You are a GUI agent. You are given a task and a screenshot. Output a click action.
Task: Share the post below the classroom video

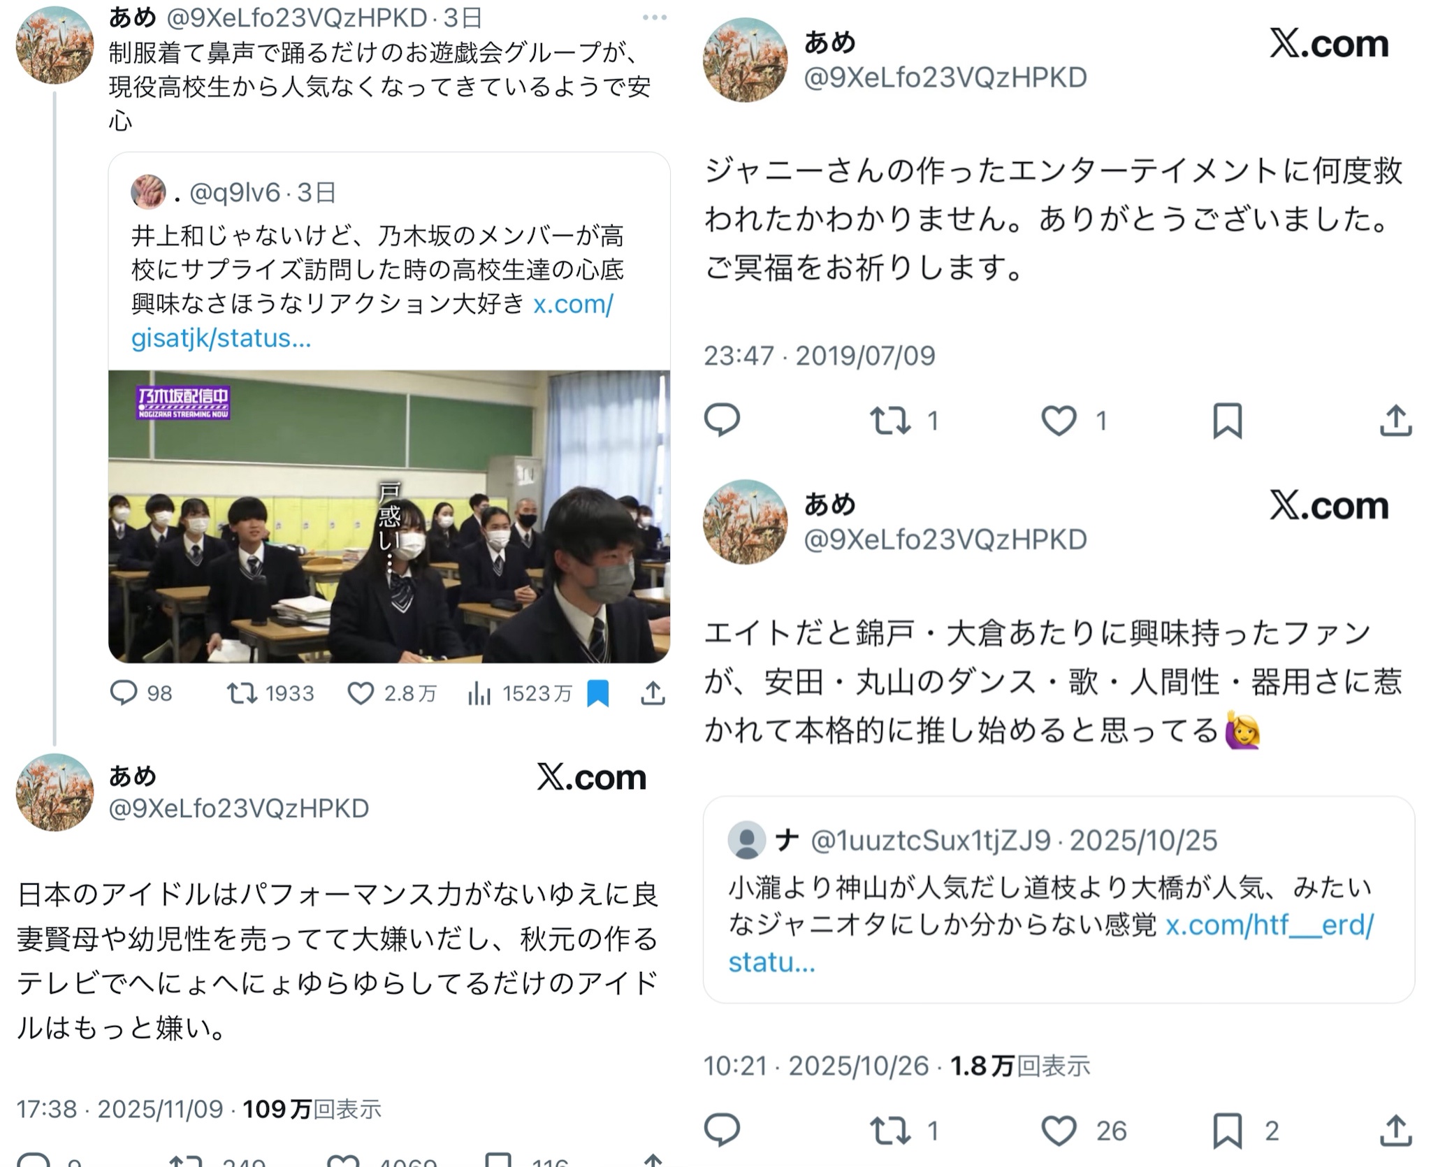(653, 693)
